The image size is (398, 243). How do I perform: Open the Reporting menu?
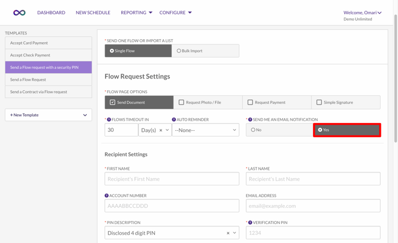point(136,12)
